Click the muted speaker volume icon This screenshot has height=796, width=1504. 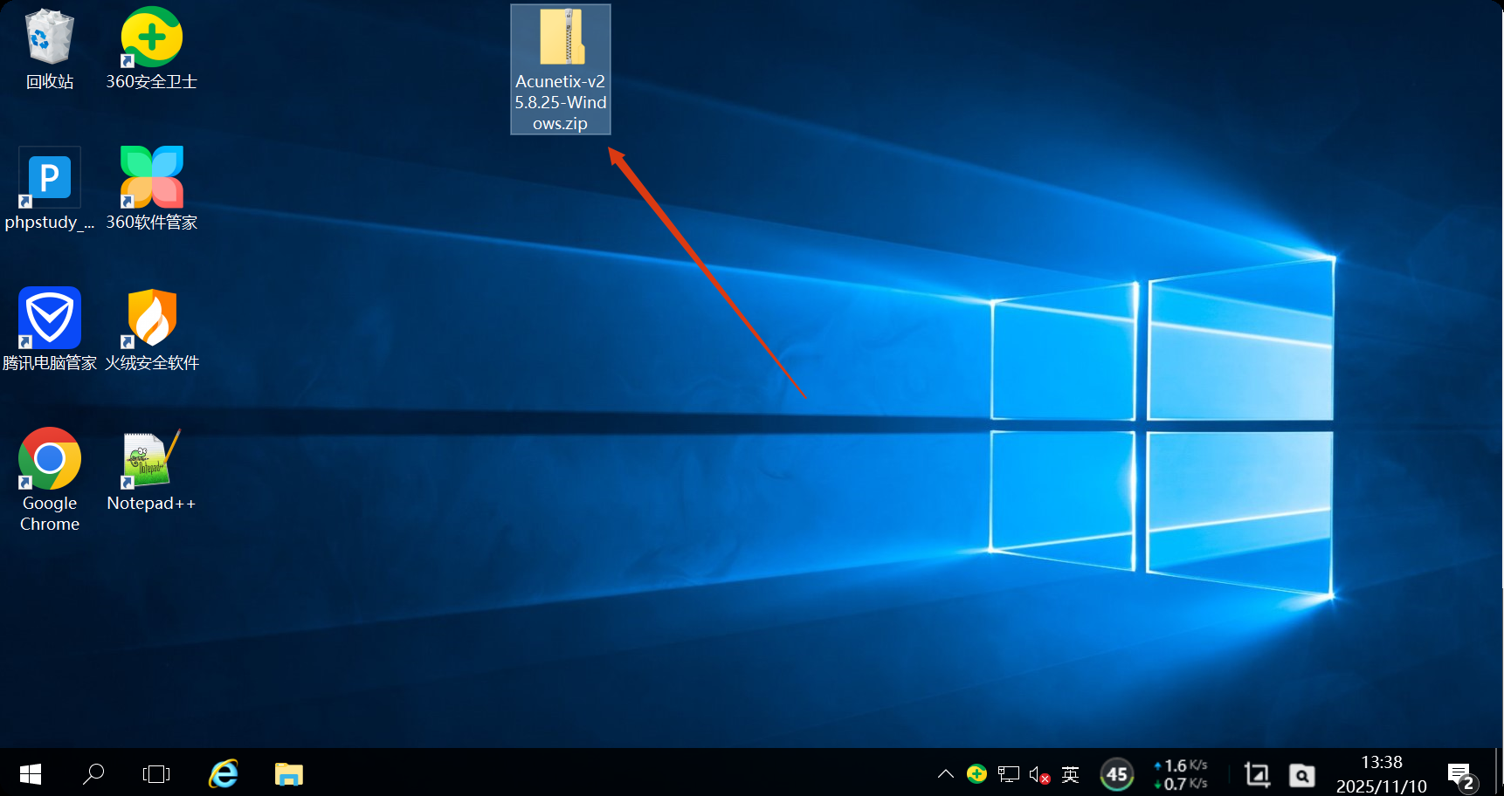click(x=1038, y=774)
